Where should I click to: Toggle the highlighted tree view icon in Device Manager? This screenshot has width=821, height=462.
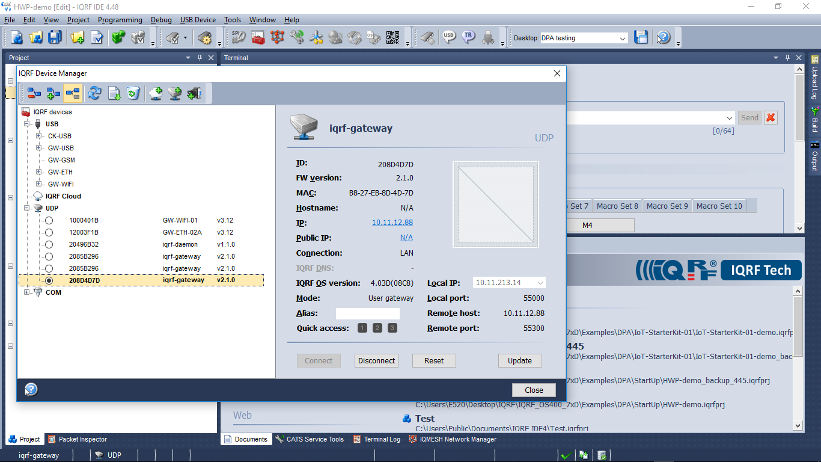pos(73,93)
